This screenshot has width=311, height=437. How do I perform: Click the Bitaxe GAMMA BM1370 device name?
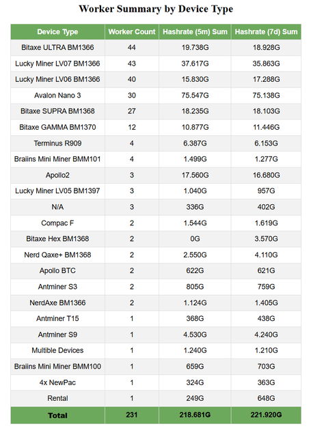57,127
